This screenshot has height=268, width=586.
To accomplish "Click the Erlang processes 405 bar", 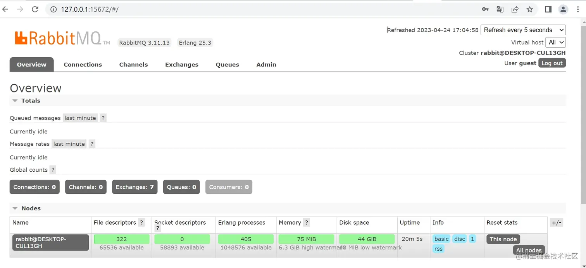I will pyautogui.click(x=246, y=239).
